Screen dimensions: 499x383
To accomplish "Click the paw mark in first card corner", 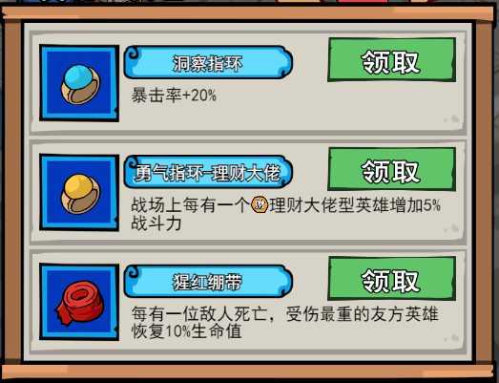I will [452, 118].
